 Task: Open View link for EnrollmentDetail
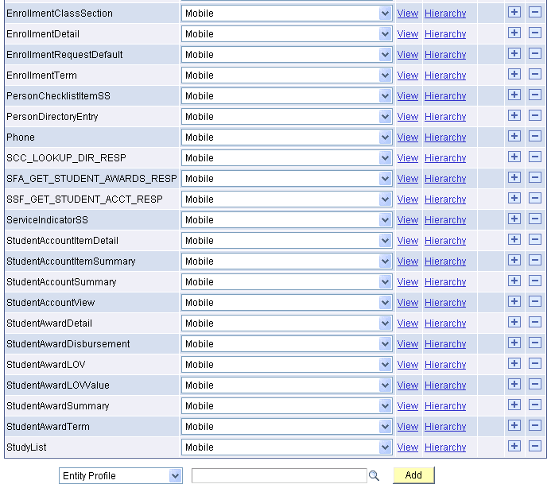tap(408, 34)
